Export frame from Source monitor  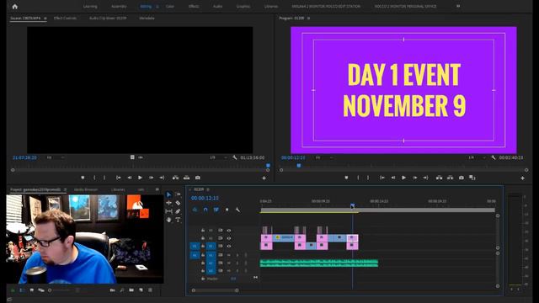point(198,178)
